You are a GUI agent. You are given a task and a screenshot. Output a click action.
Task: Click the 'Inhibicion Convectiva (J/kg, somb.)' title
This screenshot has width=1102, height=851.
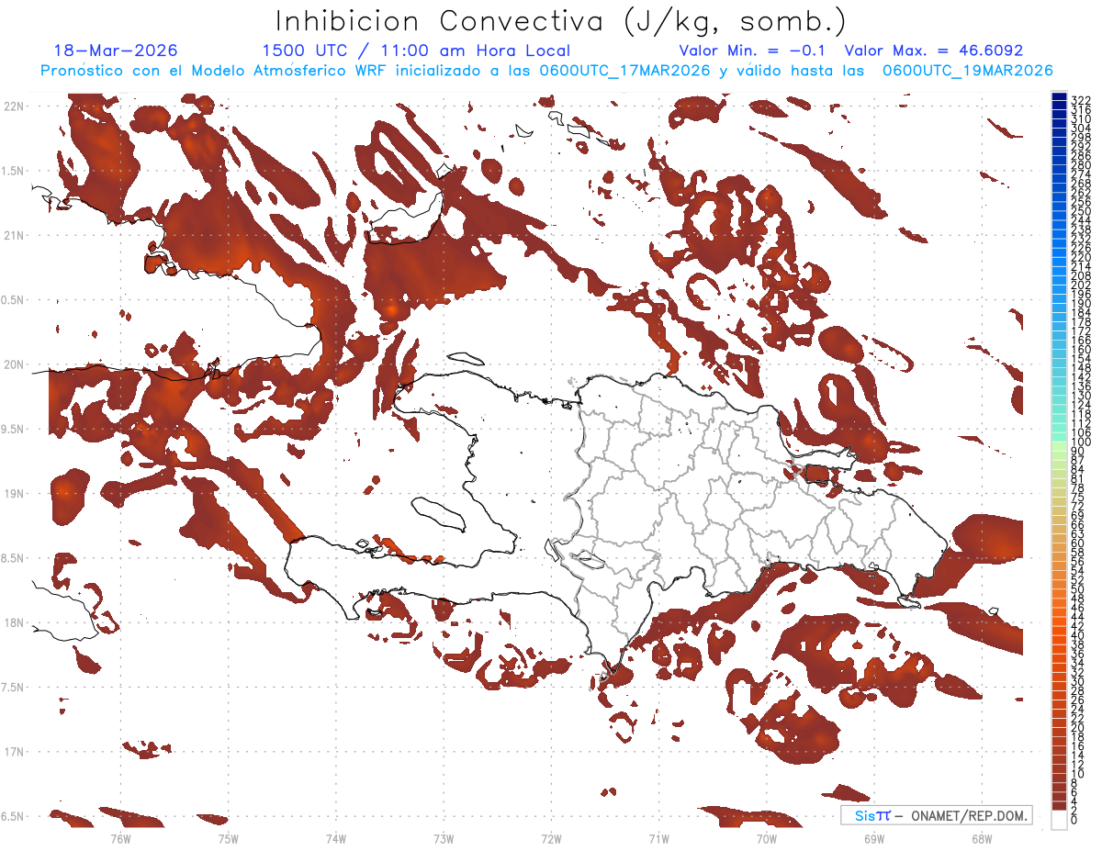click(560, 22)
